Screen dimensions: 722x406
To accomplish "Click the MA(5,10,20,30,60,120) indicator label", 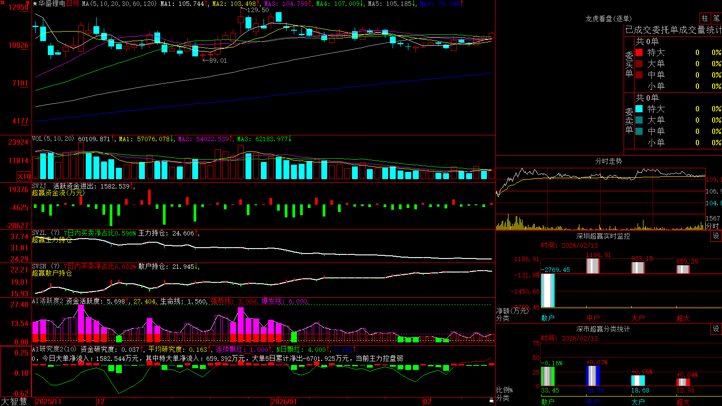I will pos(119,4).
